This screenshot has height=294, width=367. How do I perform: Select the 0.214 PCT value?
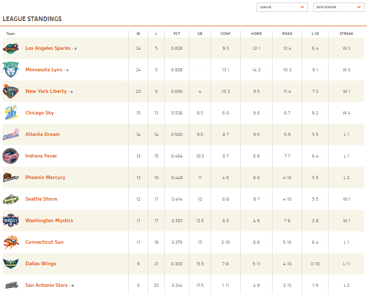point(177,285)
